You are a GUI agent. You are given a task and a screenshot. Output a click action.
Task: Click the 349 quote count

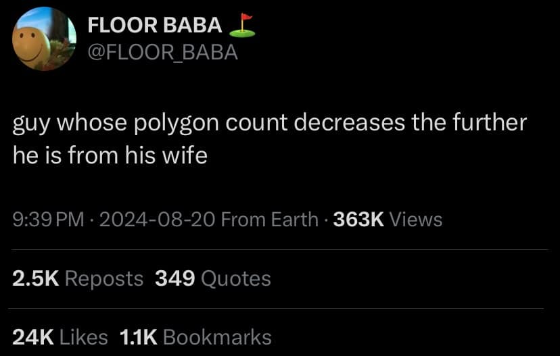[x=175, y=278]
